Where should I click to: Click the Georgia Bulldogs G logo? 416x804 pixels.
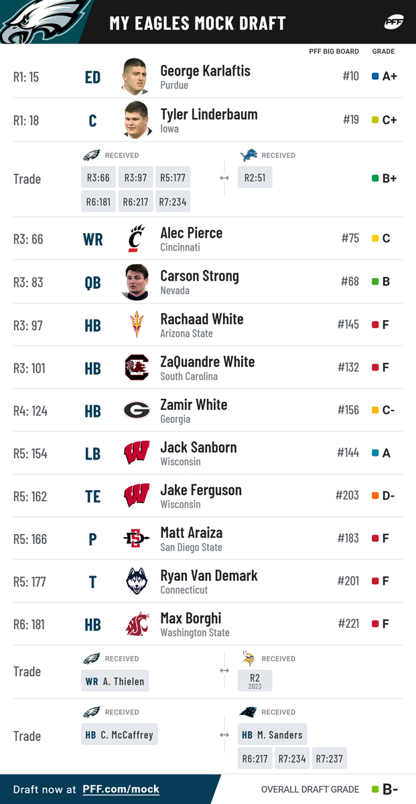[137, 410]
